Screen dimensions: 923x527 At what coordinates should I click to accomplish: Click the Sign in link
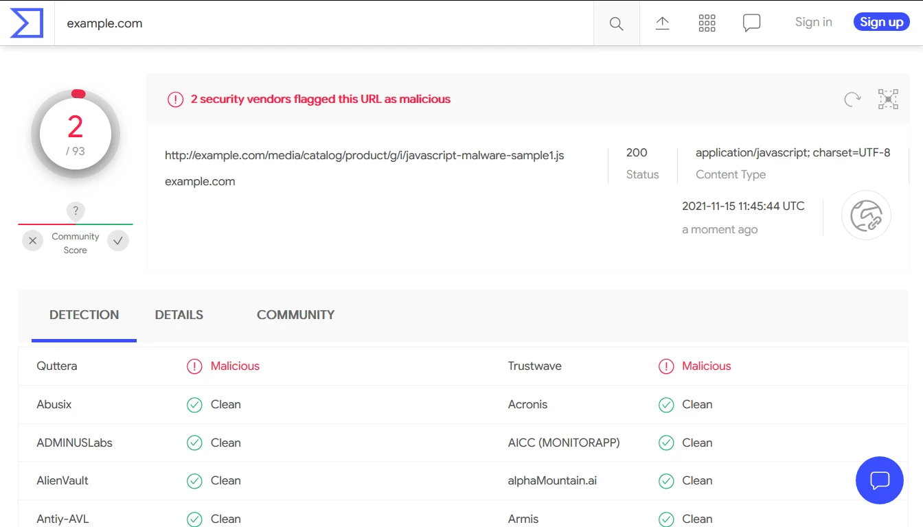(813, 22)
